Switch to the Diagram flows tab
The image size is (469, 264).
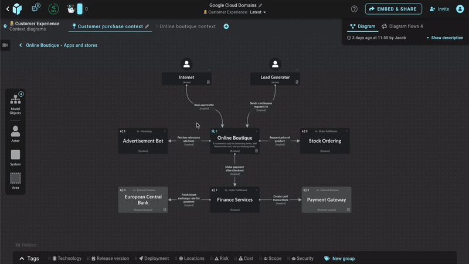[402, 26]
